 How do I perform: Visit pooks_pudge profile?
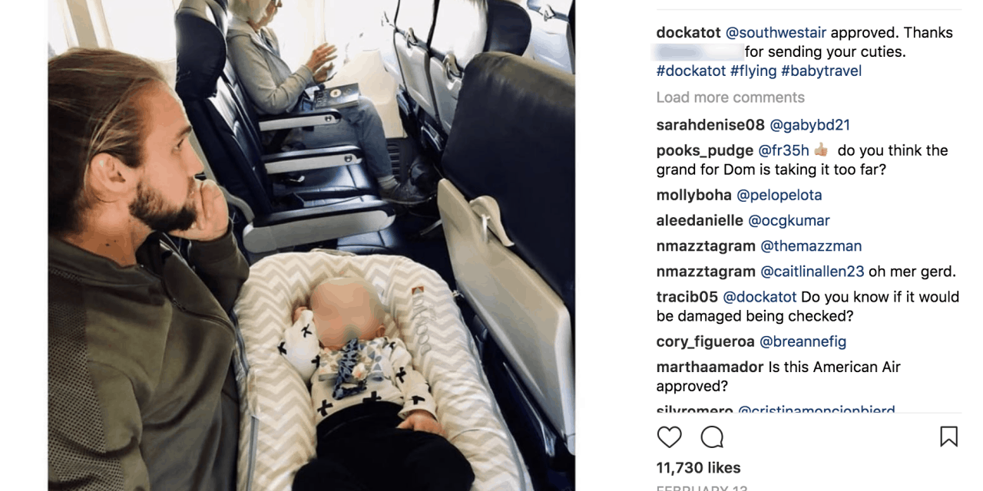705,150
